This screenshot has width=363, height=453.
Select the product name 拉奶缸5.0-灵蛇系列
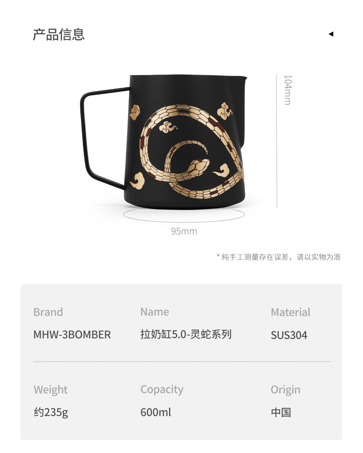click(186, 334)
